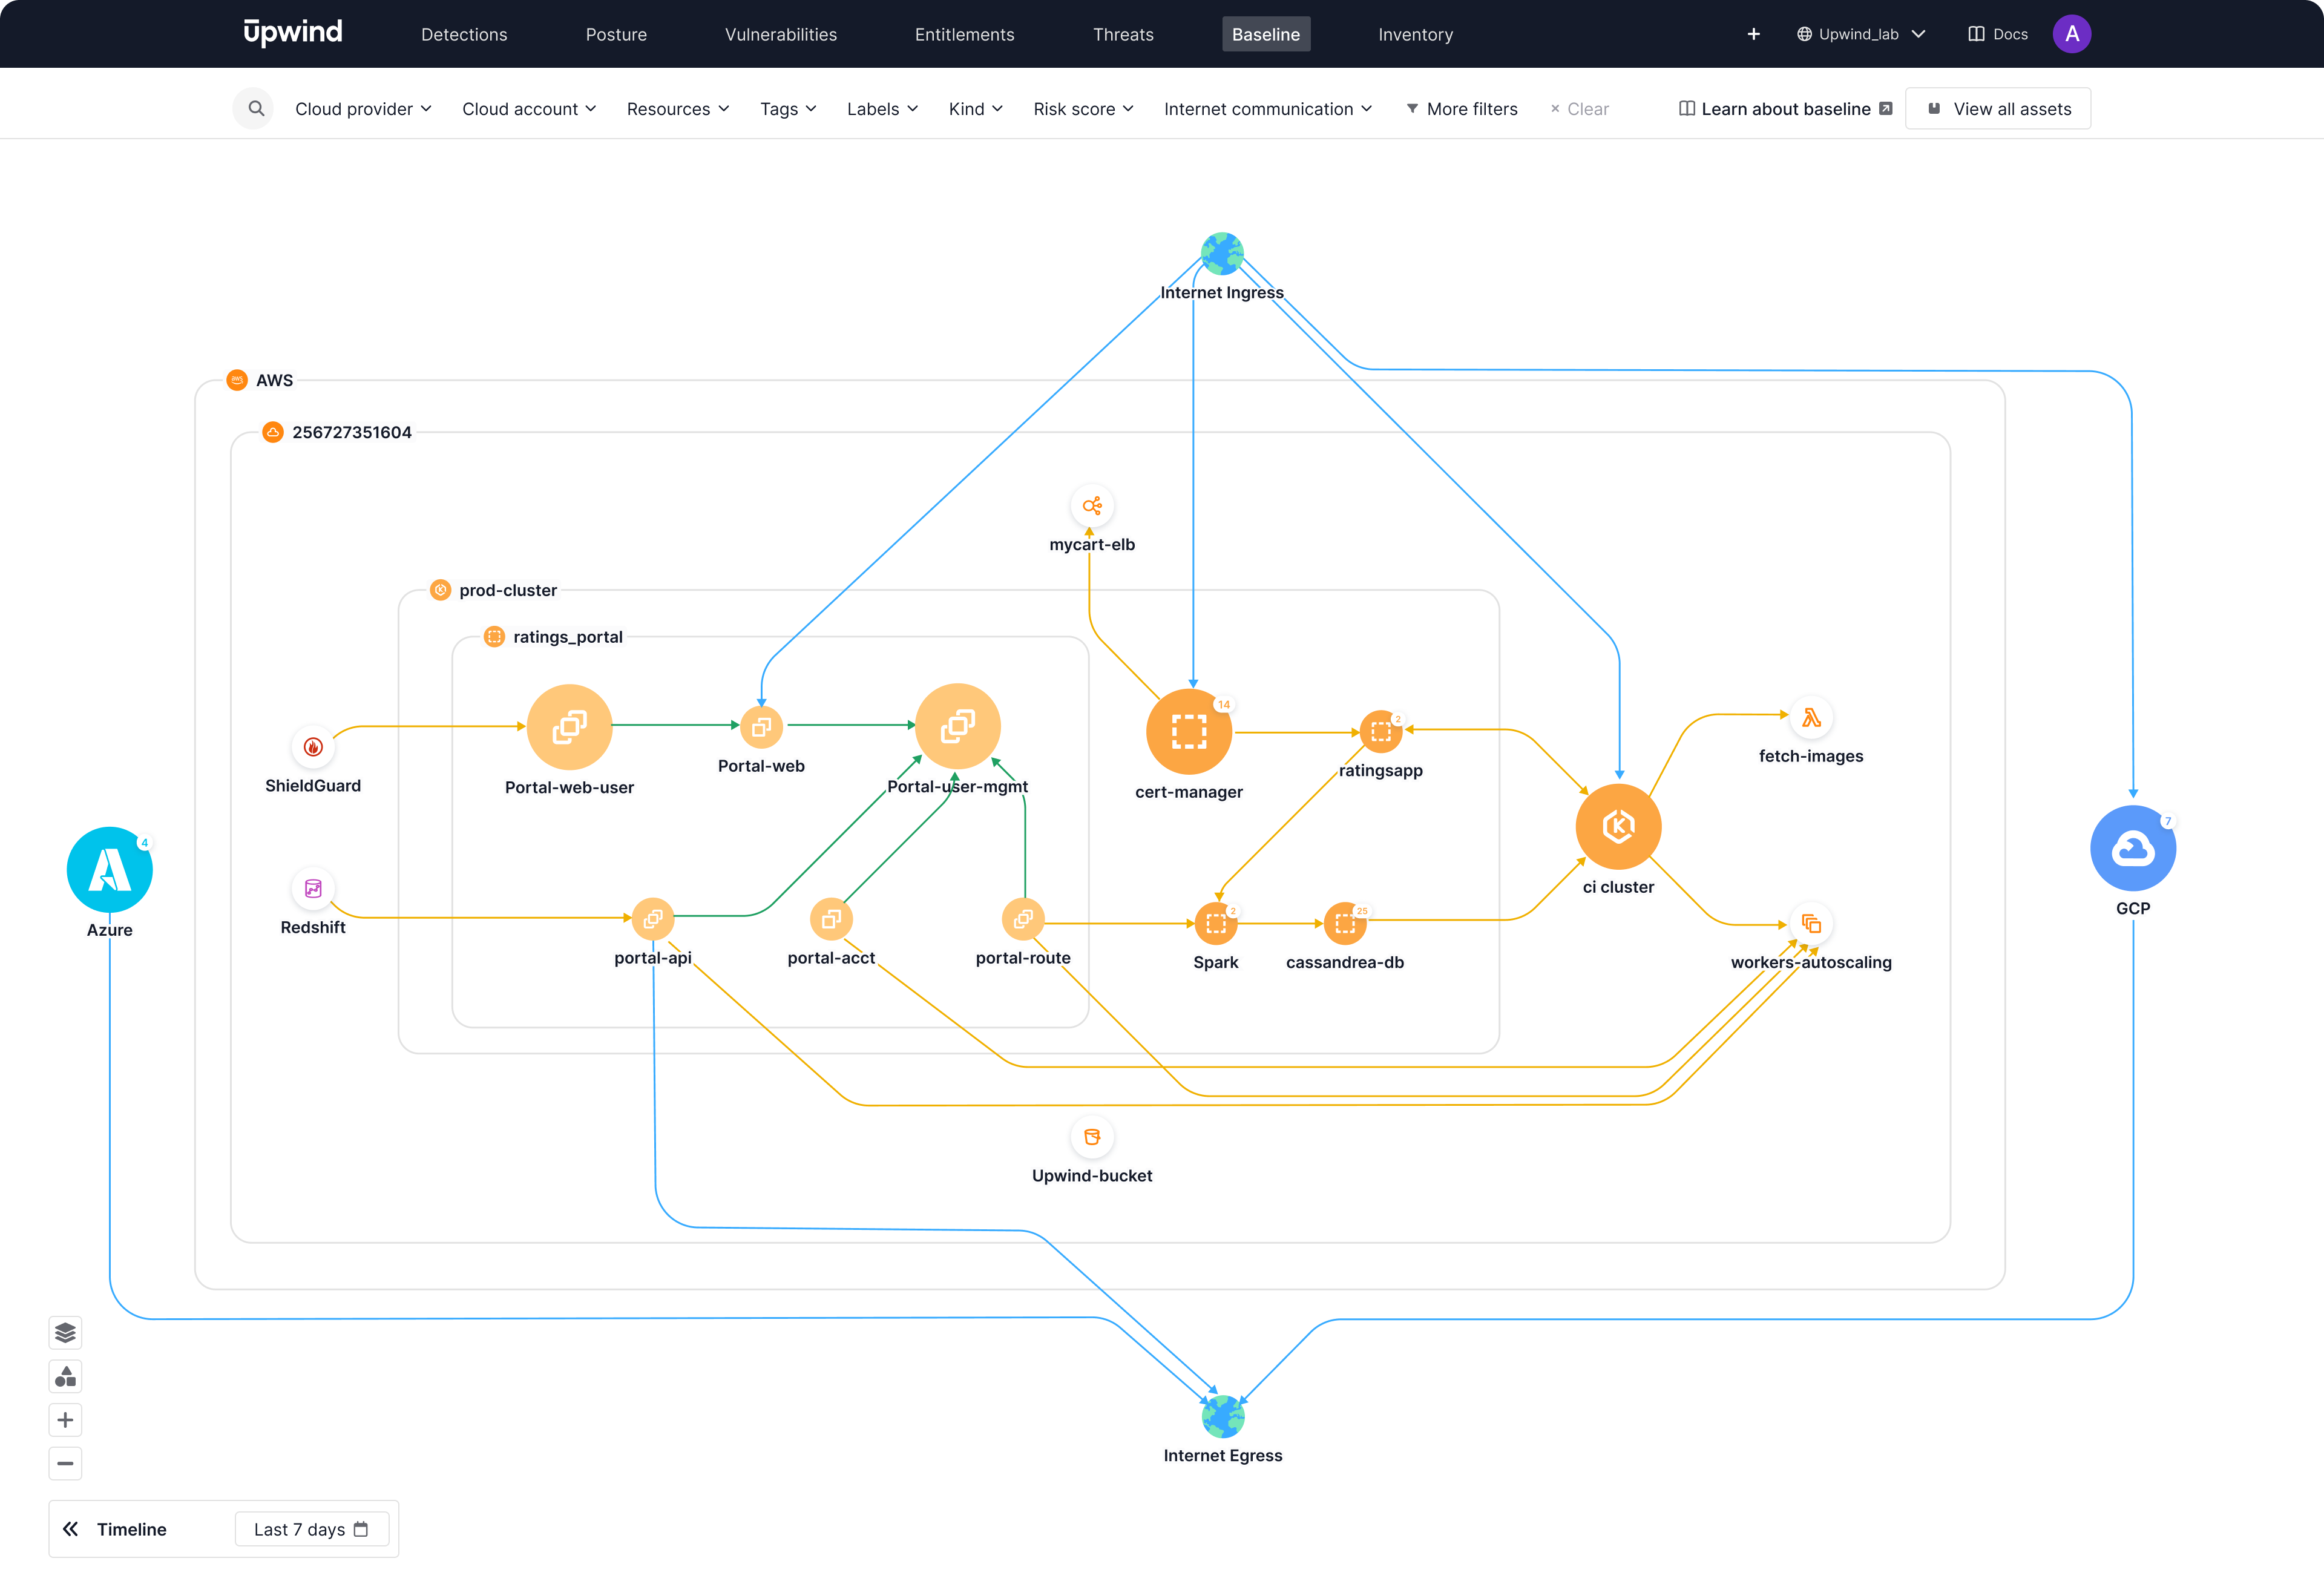The width and height of the screenshot is (2324, 1587).
Task: Click the plus icon in the top bar
Action: click(1753, 34)
